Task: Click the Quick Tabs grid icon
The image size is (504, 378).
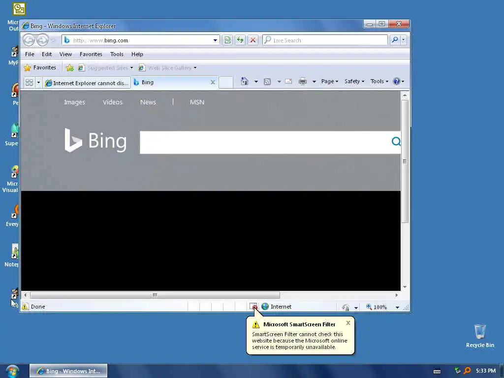Action: click(29, 83)
